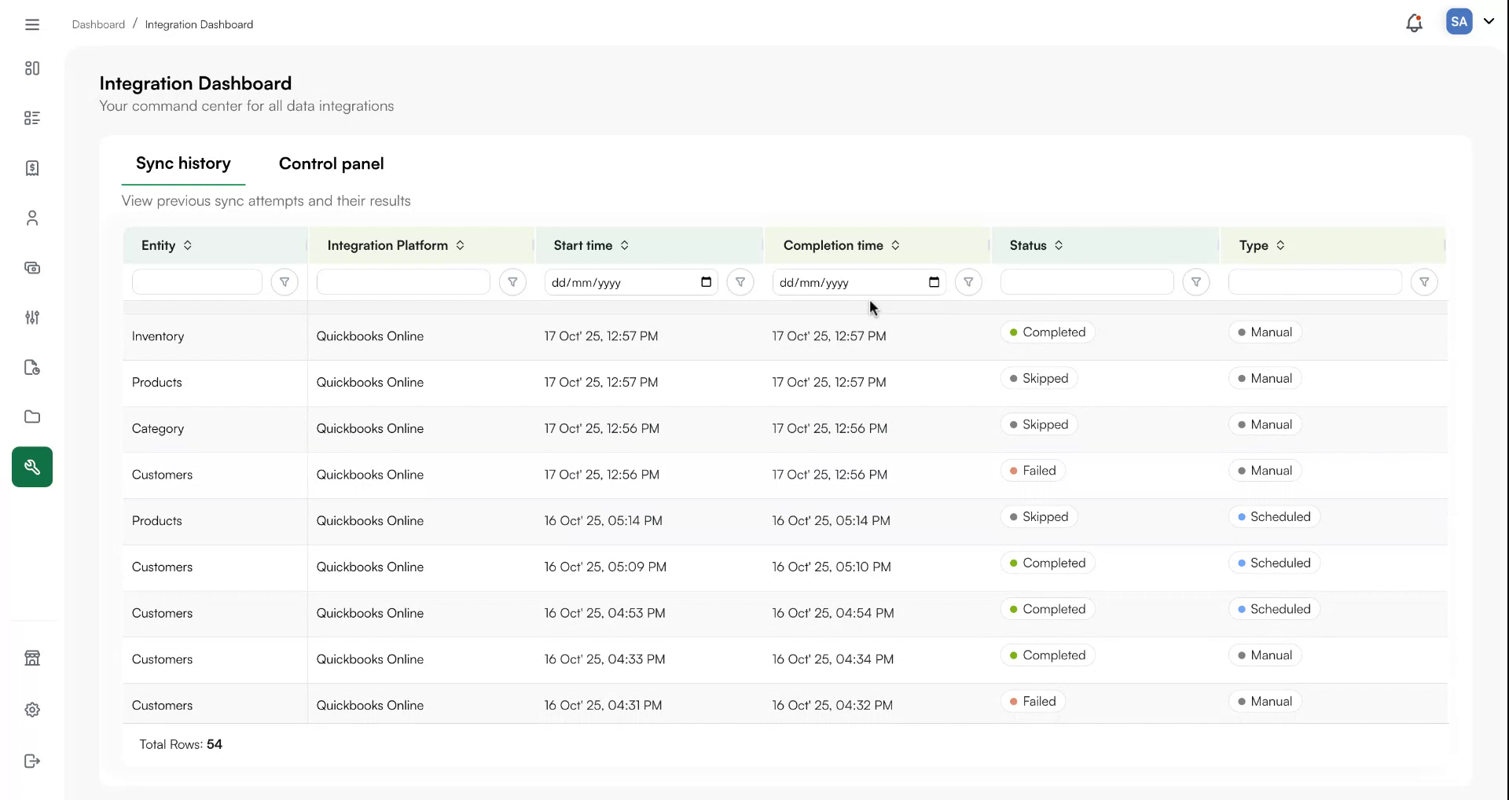
Task: Open the Start time date picker calendar
Action: [706, 282]
